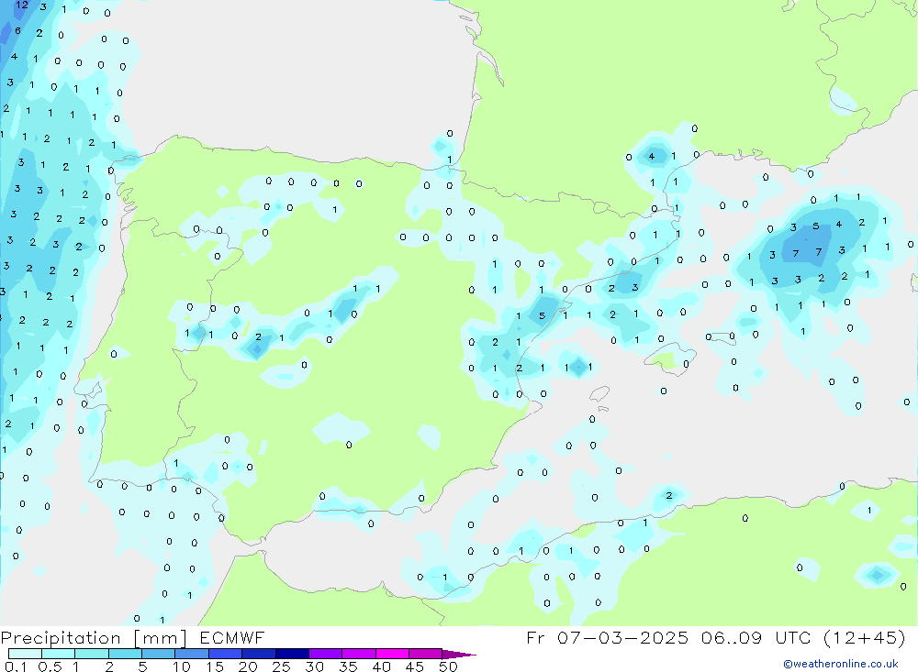Click the '[mm]' unit label

click(x=161, y=638)
